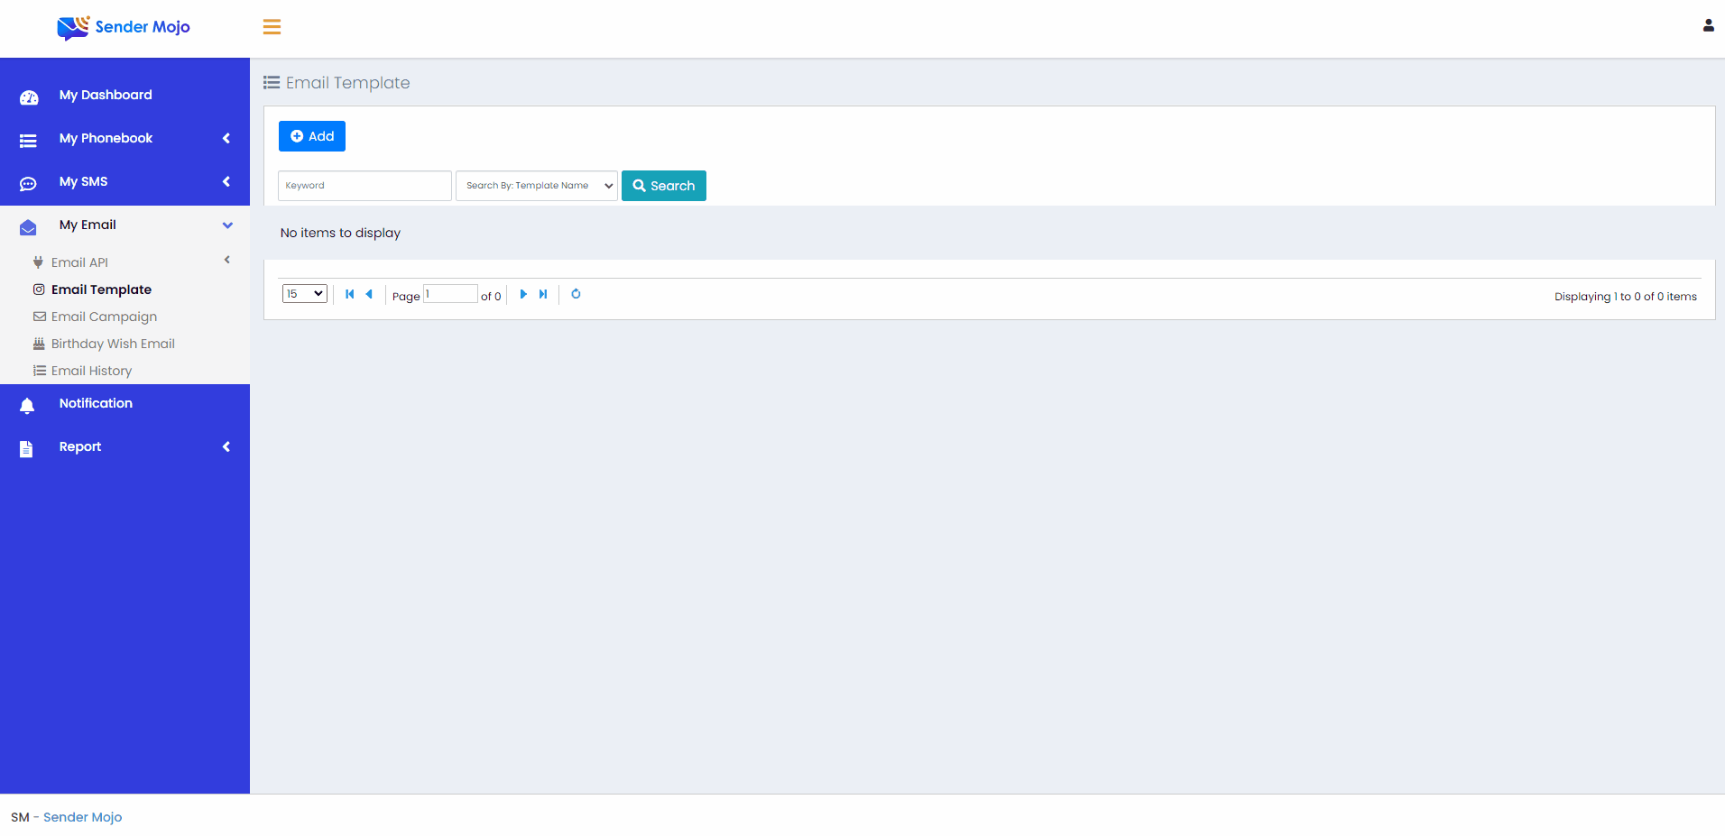Refresh the email template list
The height and width of the screenshot is (836, 1725).
[576, 294]
